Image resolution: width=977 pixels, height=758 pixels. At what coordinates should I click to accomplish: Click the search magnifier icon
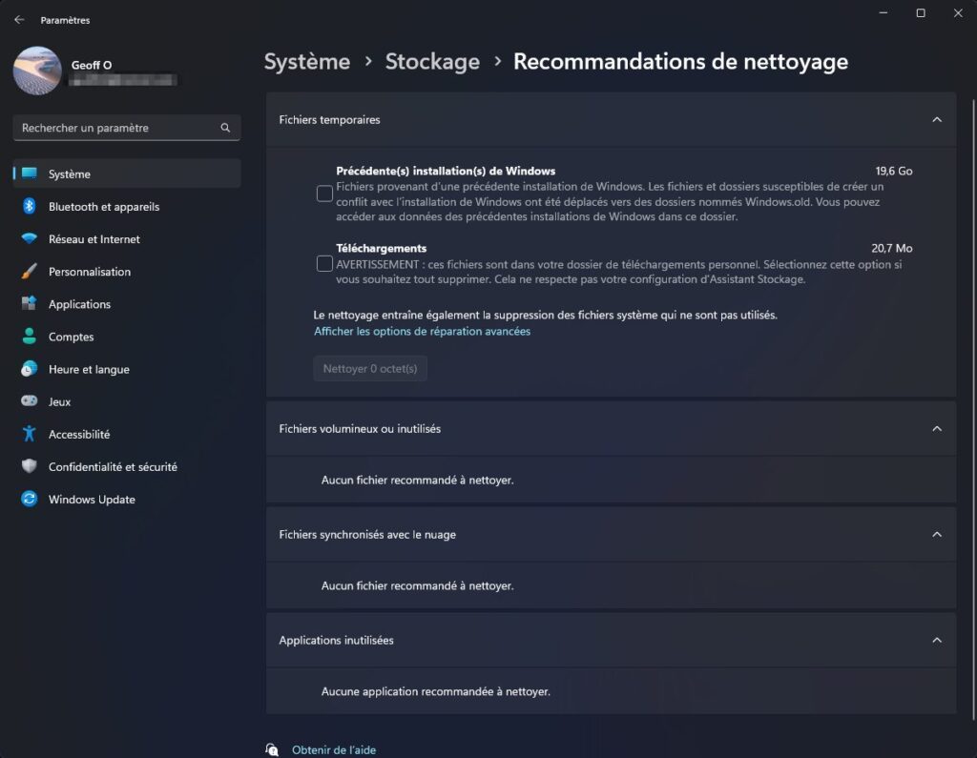(x=225, y=128)
